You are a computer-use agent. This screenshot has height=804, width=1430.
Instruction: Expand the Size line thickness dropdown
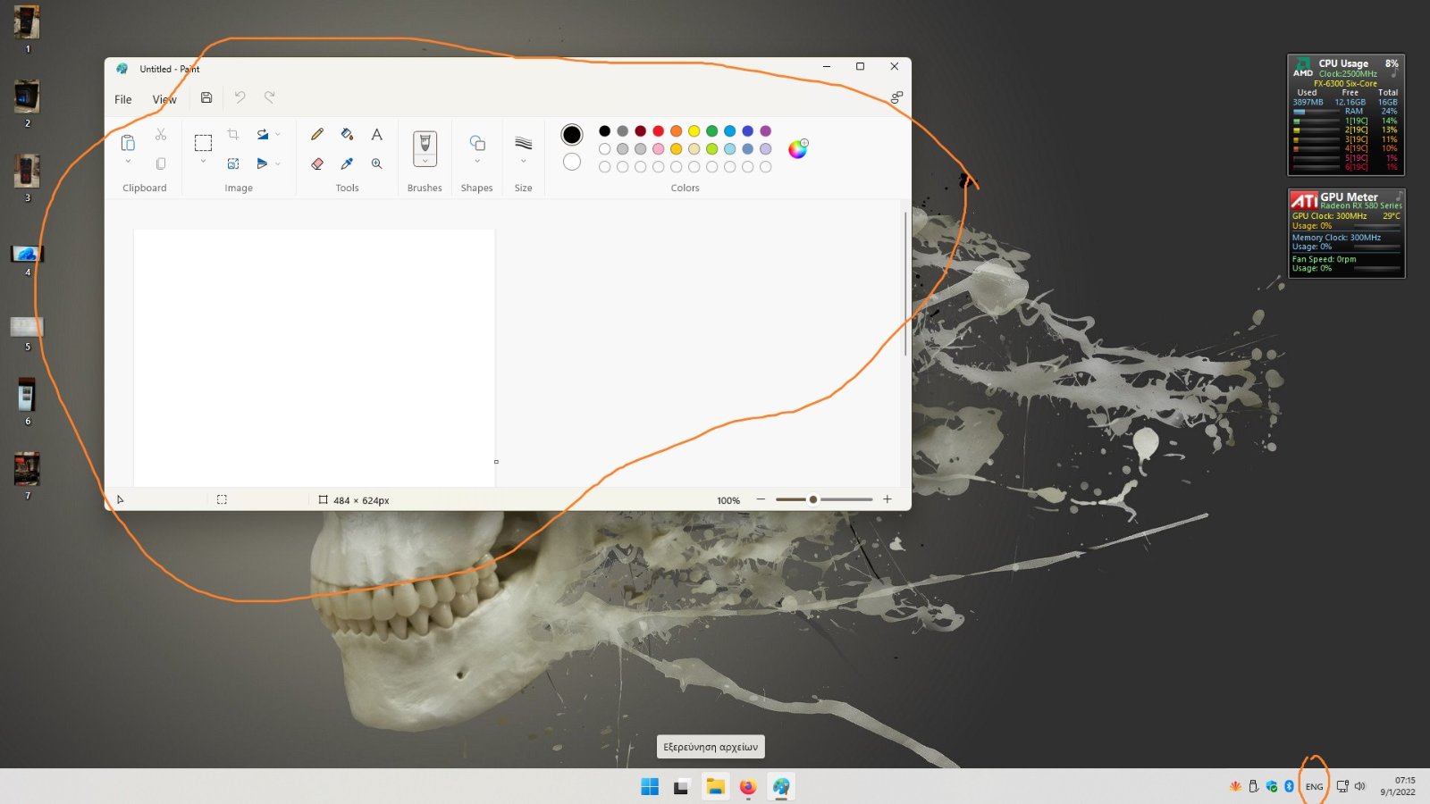524,148
